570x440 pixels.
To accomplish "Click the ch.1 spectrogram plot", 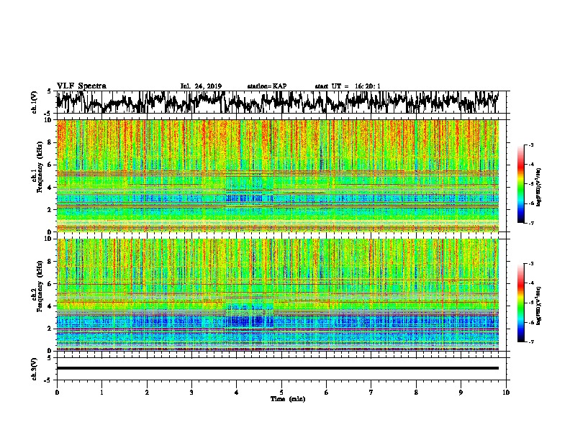I will pyautogui.click(x=278, y=175).
